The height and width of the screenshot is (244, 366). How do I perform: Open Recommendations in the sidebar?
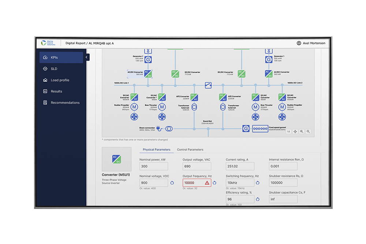61,103
